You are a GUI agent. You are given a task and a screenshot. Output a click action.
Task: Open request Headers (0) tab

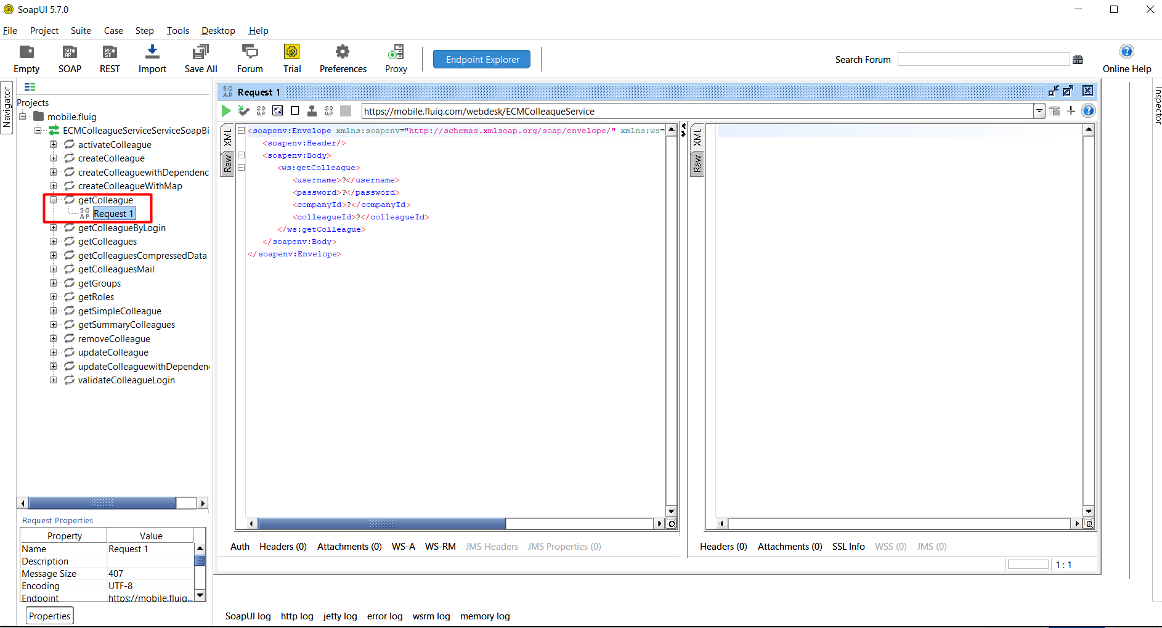(283, 546)
